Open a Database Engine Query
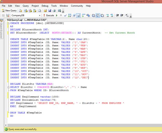The width and height of the screenshot is (162, 133). click(21, 11)
